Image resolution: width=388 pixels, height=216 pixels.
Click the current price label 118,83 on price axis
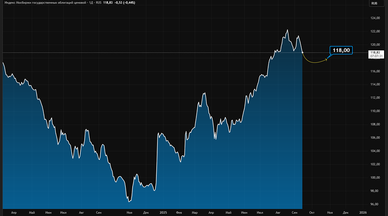pos(375,52)
